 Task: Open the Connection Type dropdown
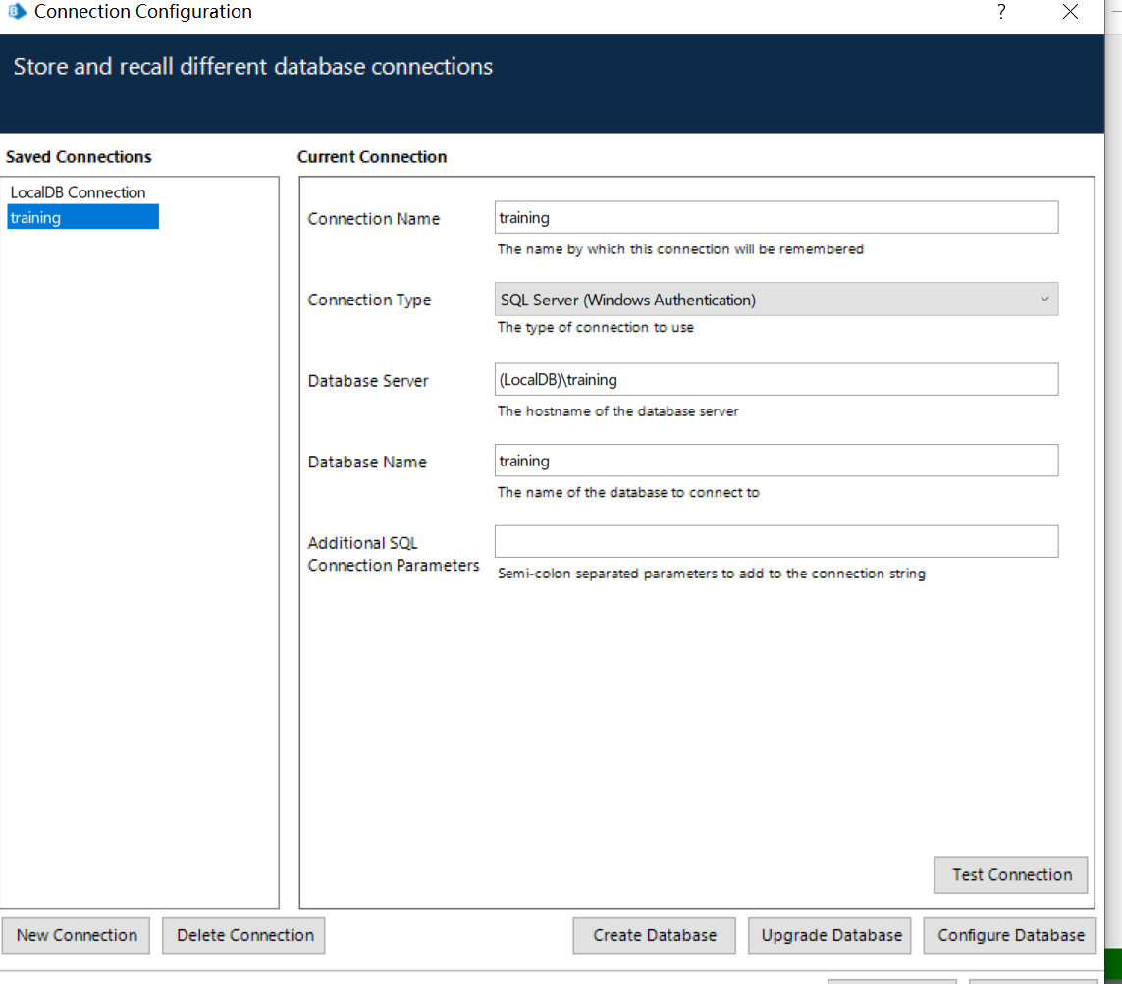[x=776, y=300]
